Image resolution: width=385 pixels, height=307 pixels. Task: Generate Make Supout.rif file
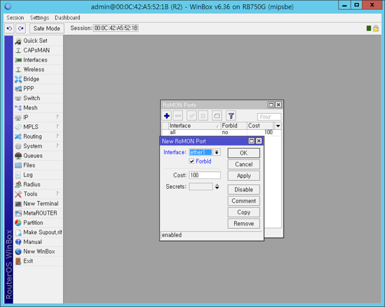[x=38, y=232]
